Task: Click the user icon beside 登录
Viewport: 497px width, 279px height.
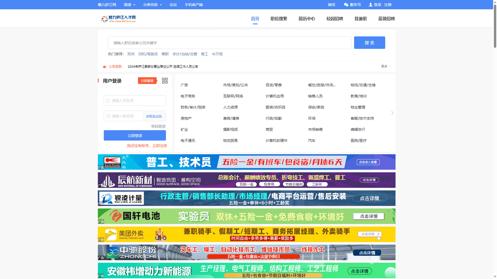Action: 371,5
